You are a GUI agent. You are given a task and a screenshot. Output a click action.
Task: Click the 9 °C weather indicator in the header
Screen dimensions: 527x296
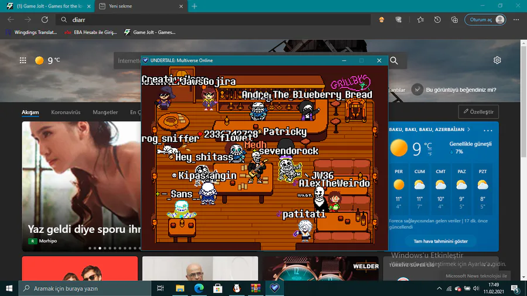pyautogui.click(x=48, y=60)
